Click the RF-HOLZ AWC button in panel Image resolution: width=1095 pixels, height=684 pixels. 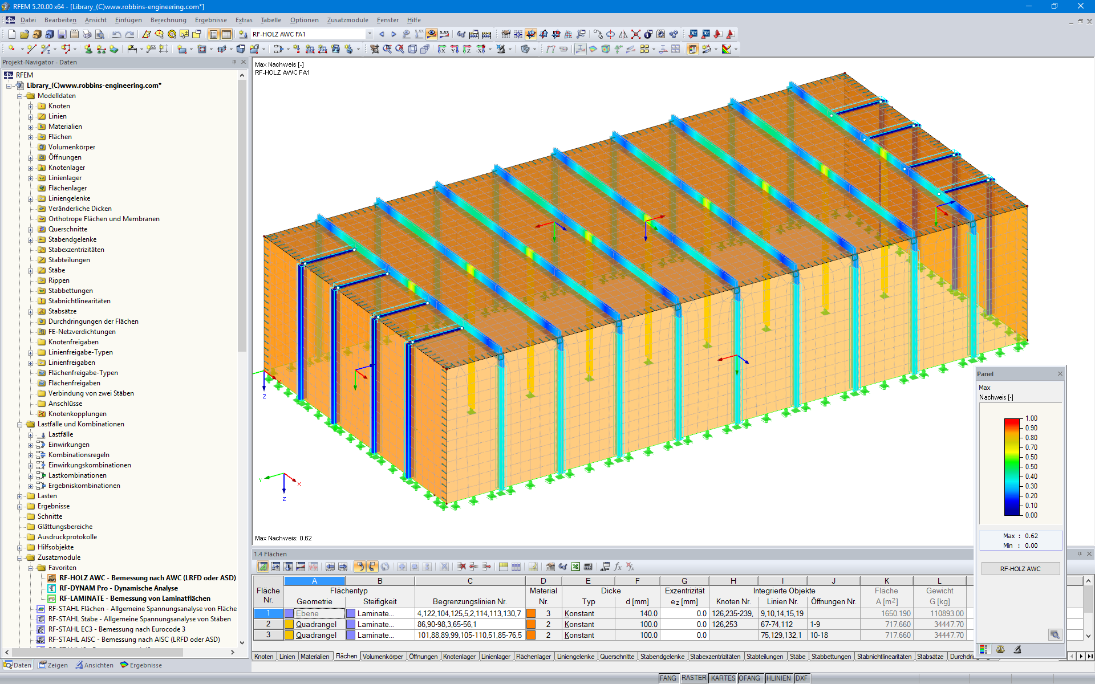coord(1020,569)
